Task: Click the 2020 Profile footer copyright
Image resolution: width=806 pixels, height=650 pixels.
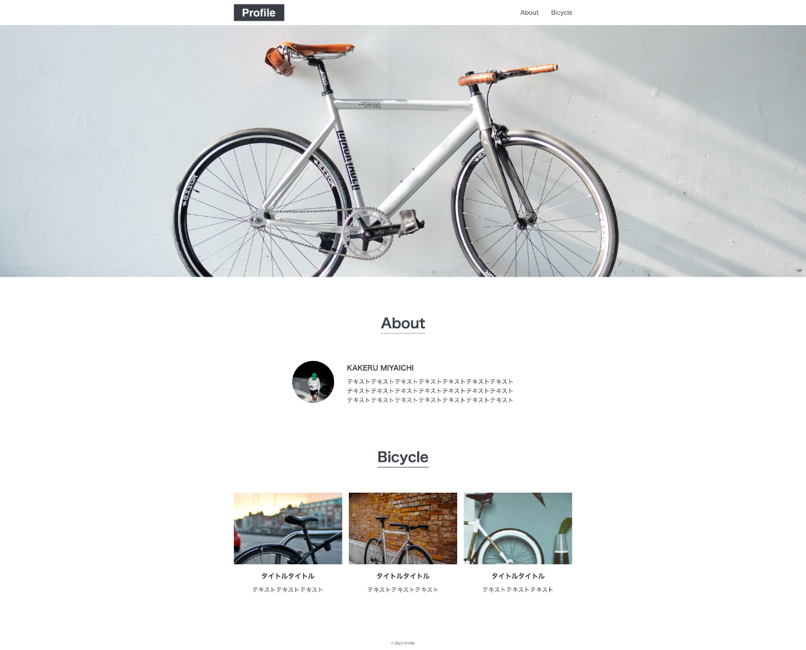Action: (403, 643)
